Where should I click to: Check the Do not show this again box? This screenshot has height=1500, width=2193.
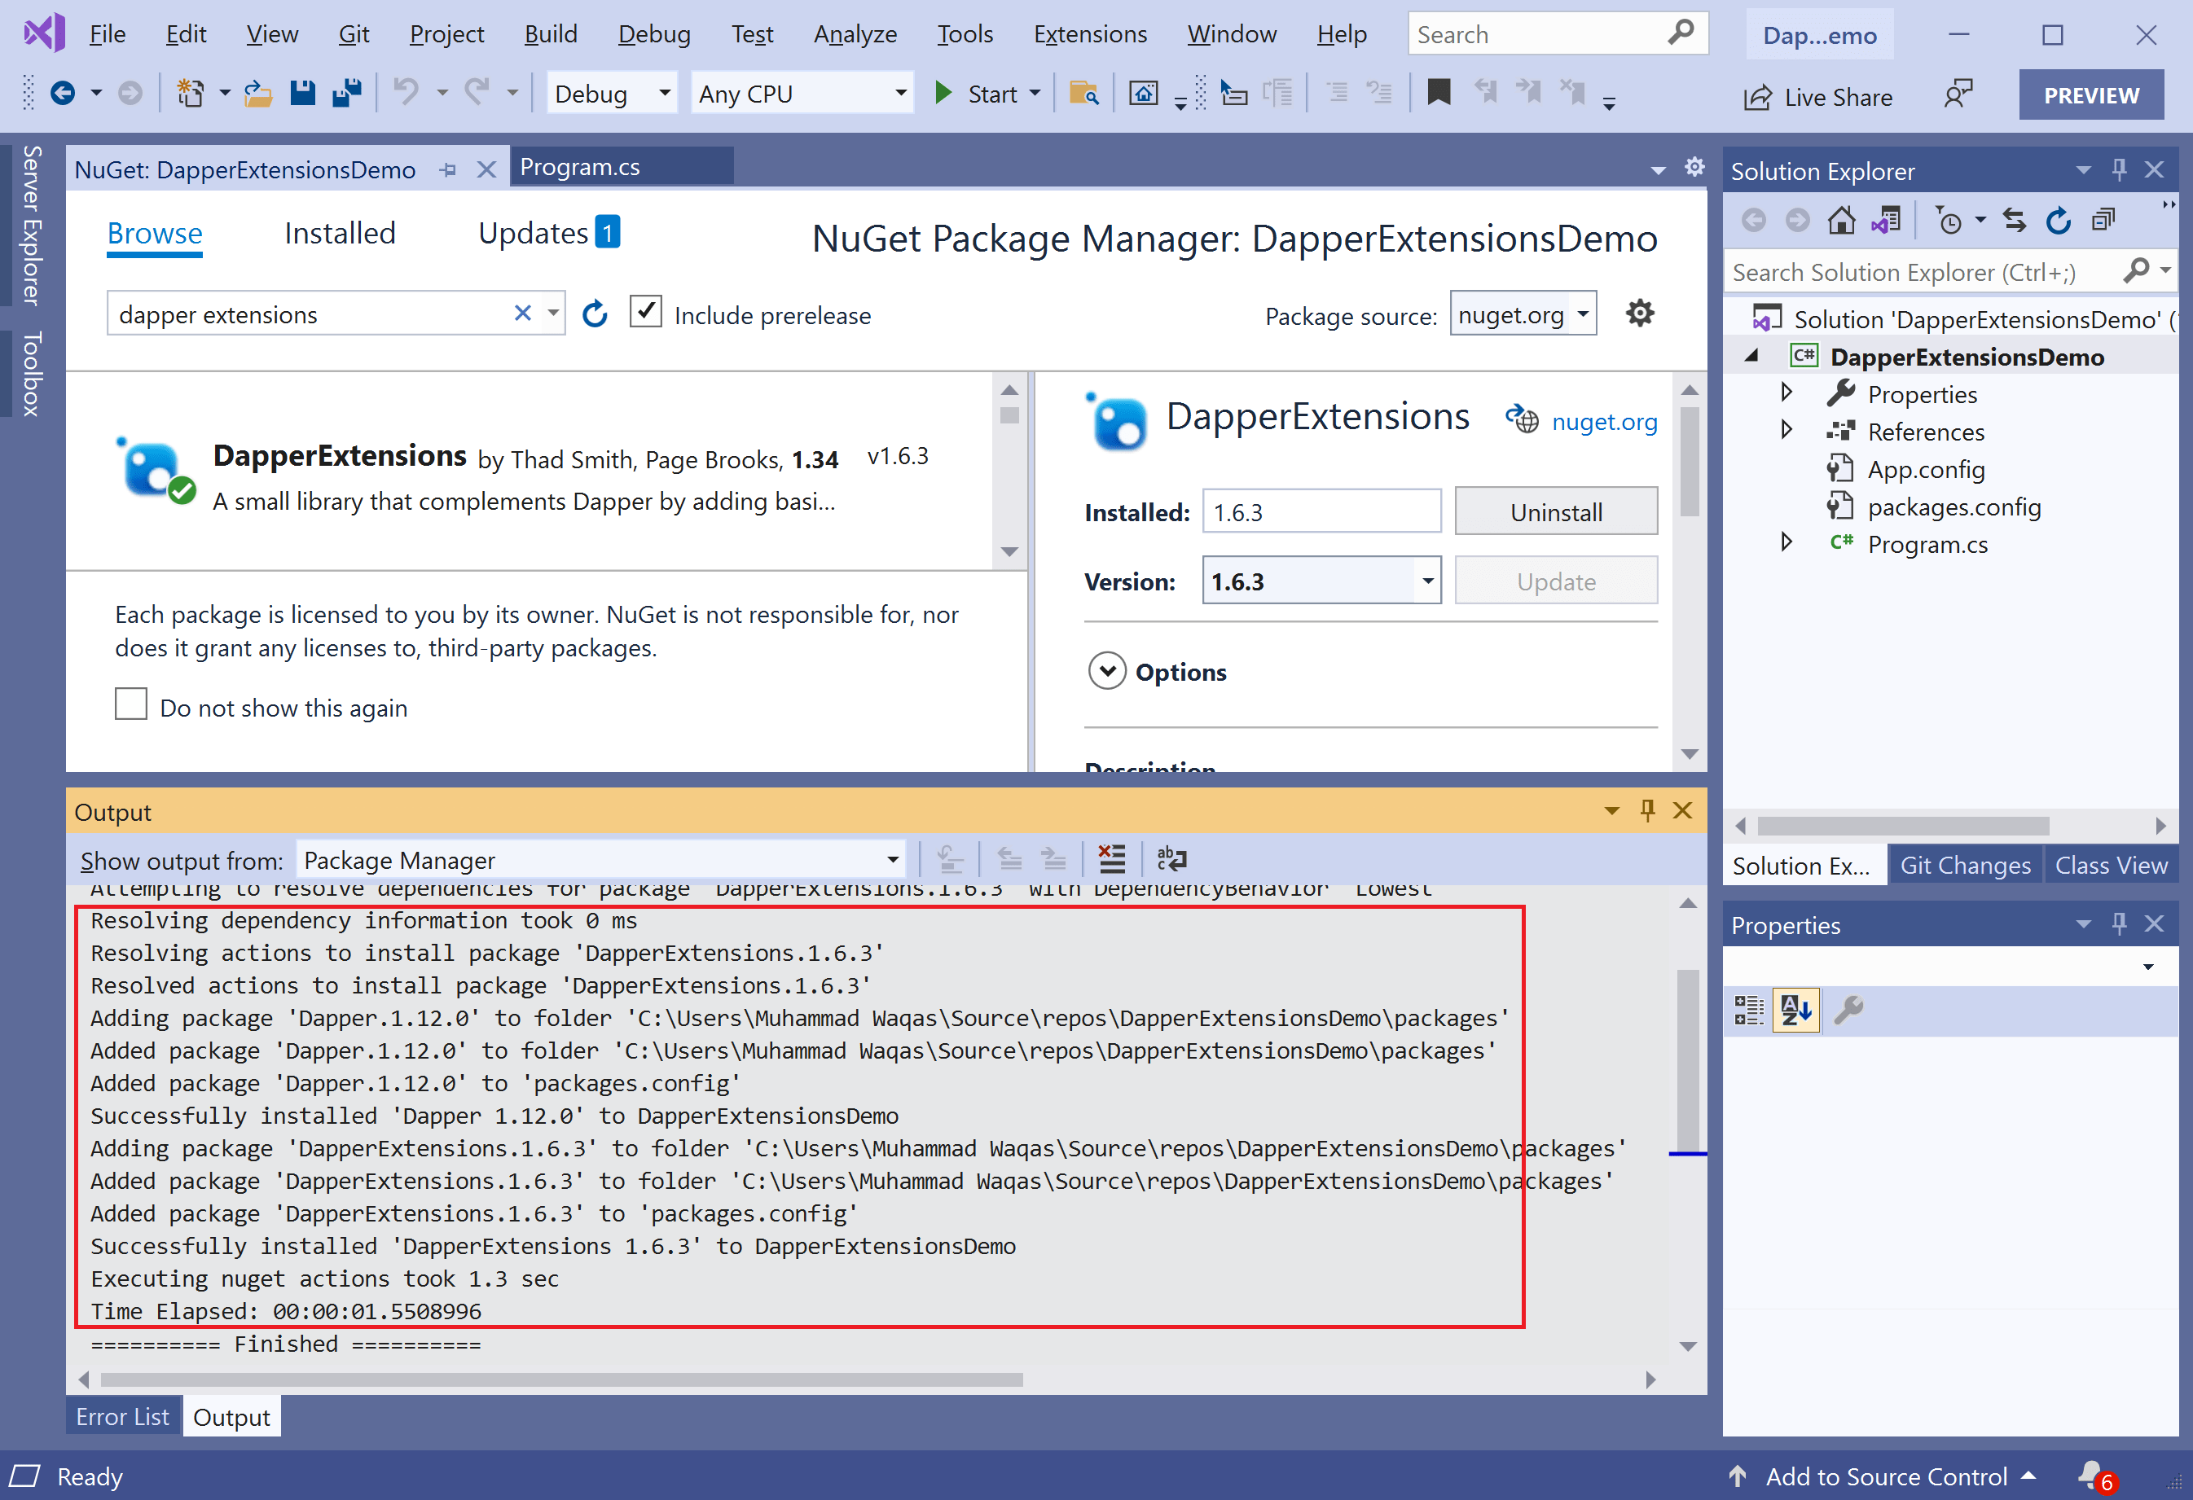pos(131,704)
